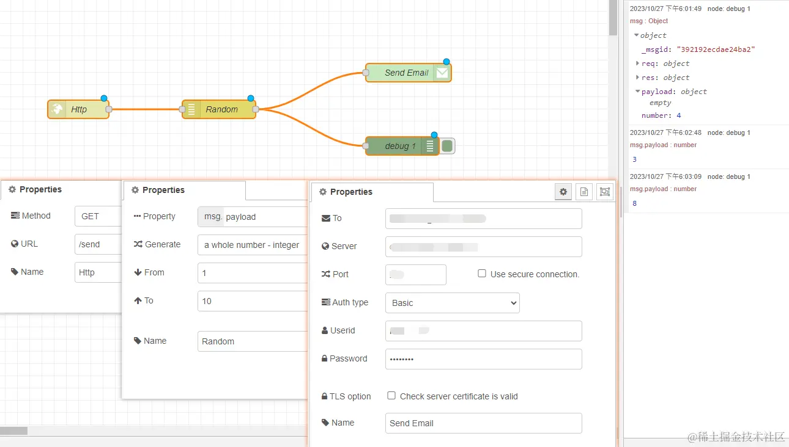Click the canvas horizontal scrollbar thumb
The image size is (789, 447).
[x=13, y=431]
